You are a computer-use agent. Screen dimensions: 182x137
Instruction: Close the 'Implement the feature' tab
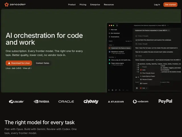(x=169, y=31)
